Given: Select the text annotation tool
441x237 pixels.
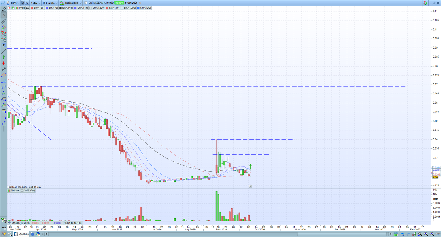Looking at the screenshot, I should (x=4, y=45).
